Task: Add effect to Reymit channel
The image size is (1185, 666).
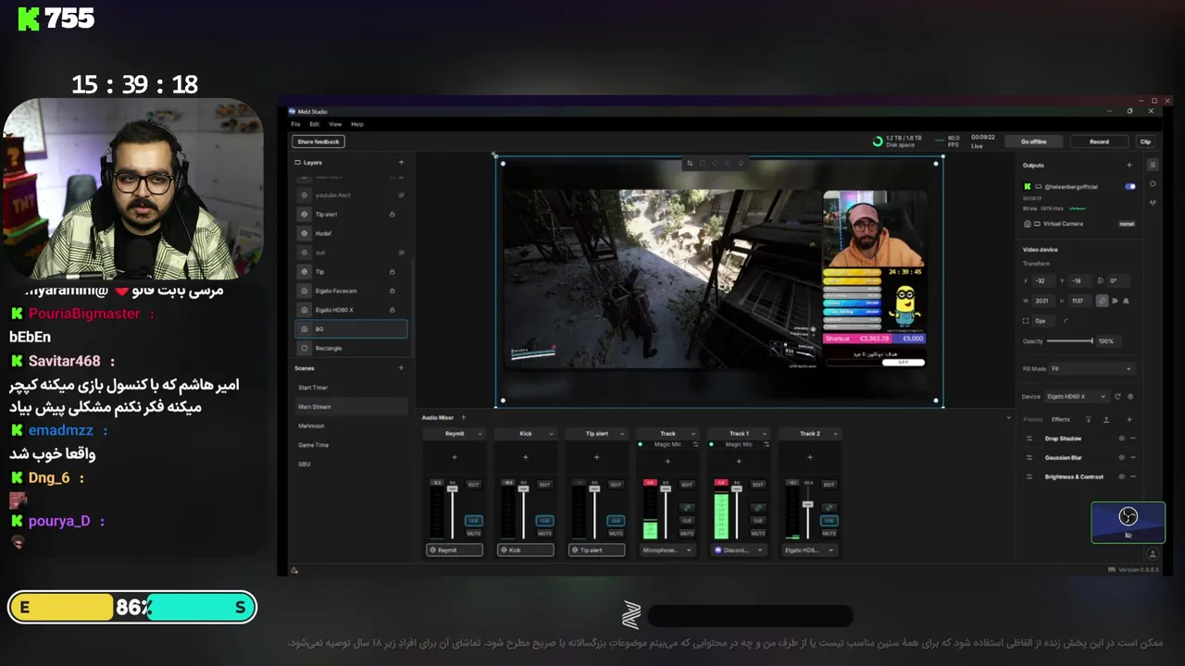Action: [455, 457]
